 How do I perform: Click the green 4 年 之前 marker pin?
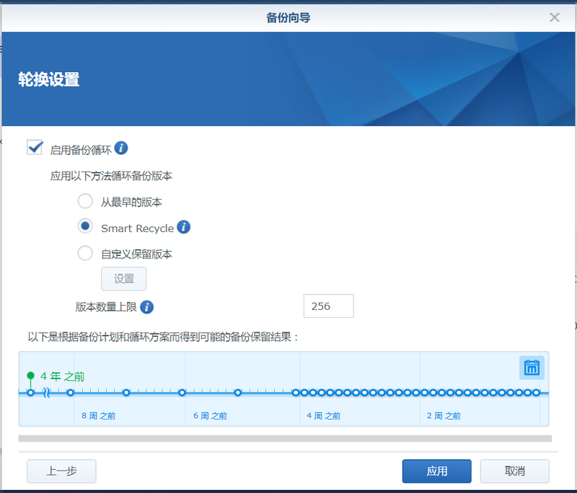point(30,376)
